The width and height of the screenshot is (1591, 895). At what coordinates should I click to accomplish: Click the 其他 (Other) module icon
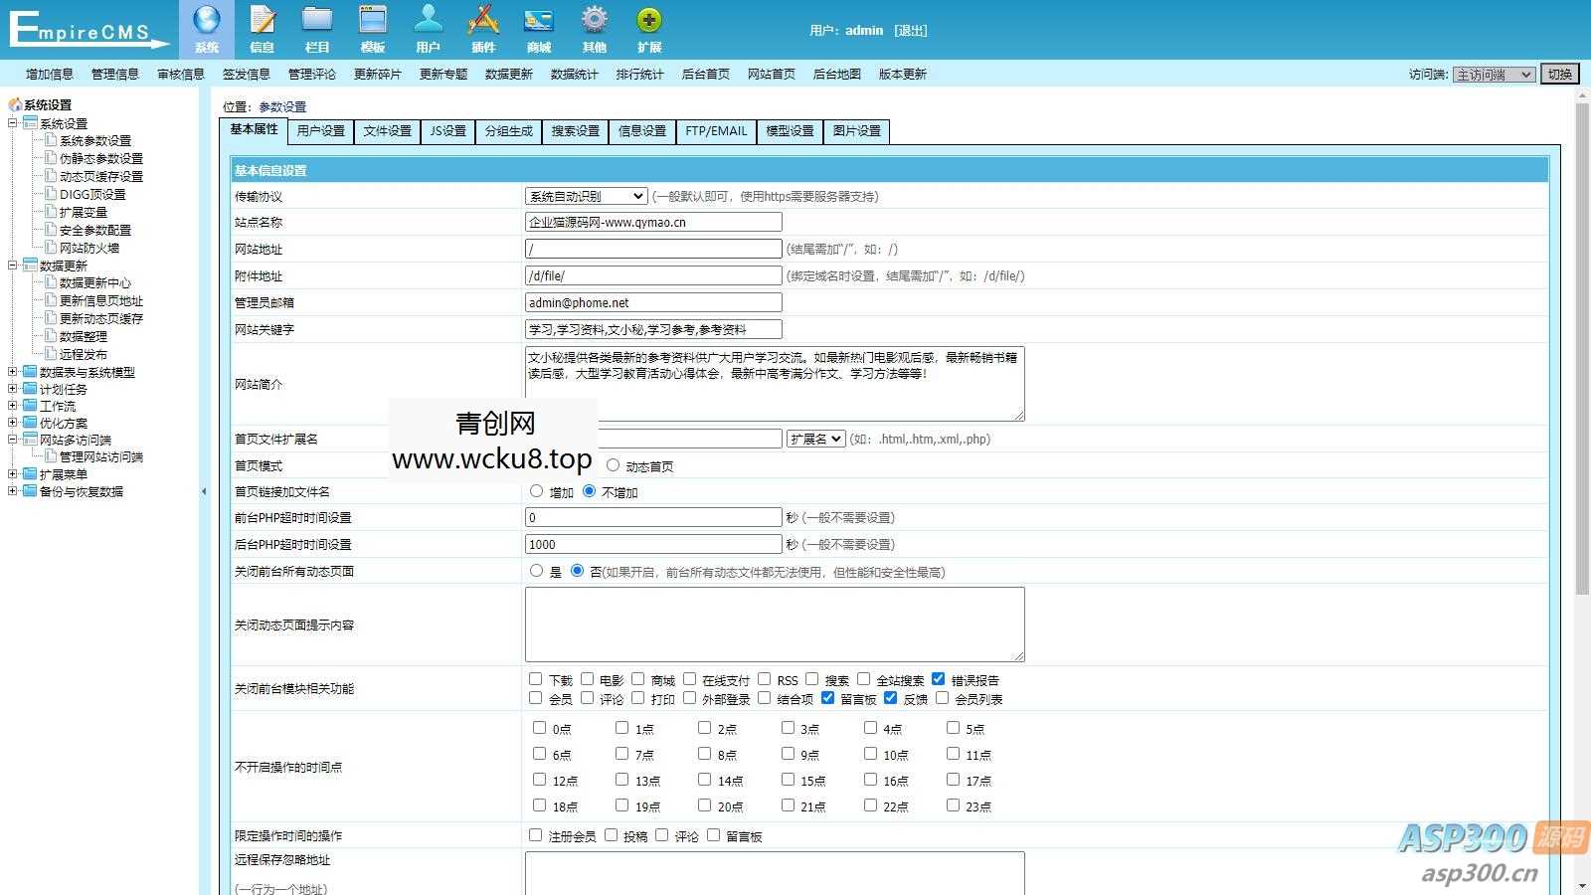click(x=594, y=28)
